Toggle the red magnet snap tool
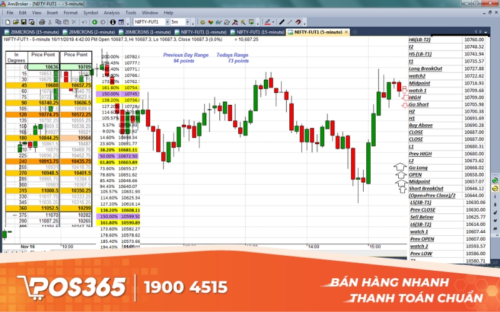 (298, 22)
